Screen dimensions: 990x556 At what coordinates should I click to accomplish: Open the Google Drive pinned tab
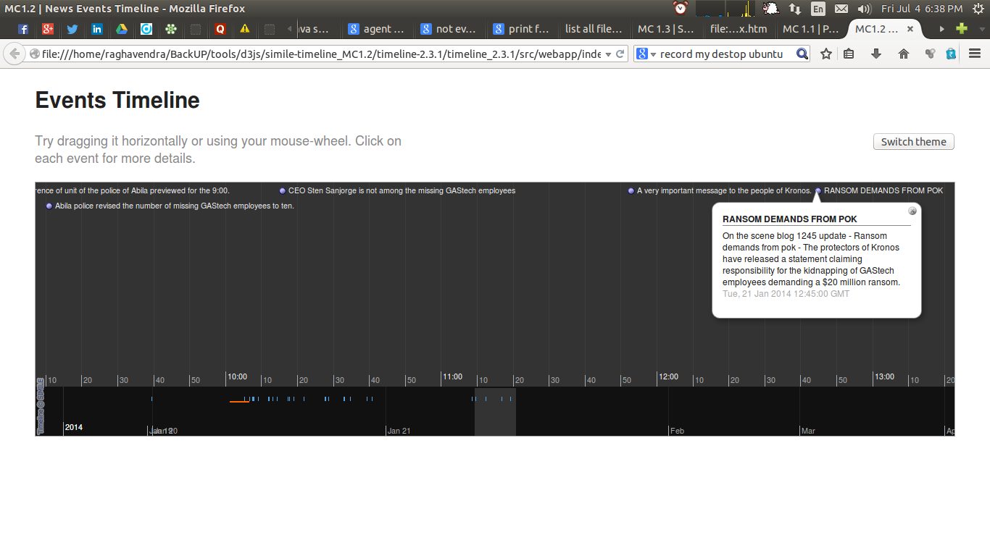point(122,29)
